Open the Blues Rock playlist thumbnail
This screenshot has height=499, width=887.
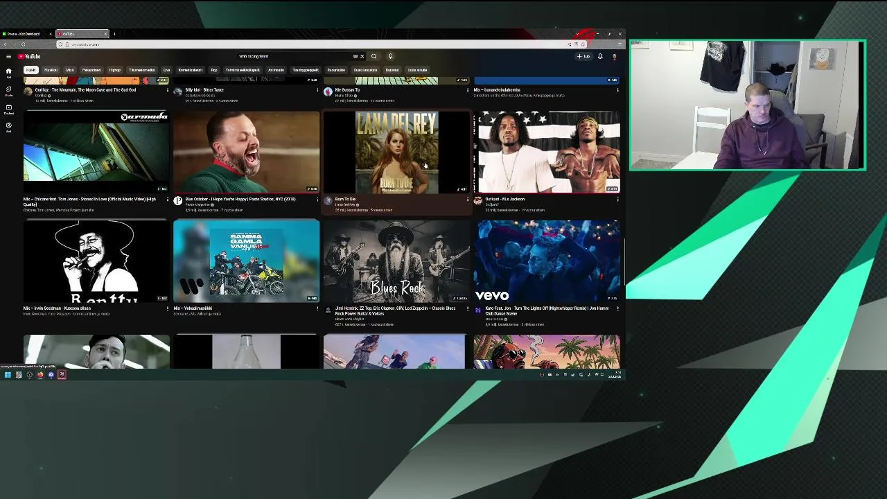point(396,261)
